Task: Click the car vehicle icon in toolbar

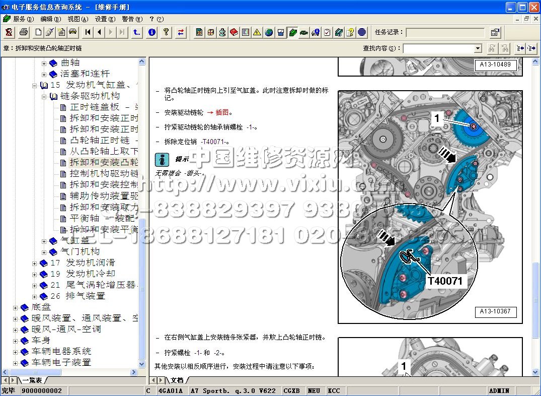Action: pos(73,32)
